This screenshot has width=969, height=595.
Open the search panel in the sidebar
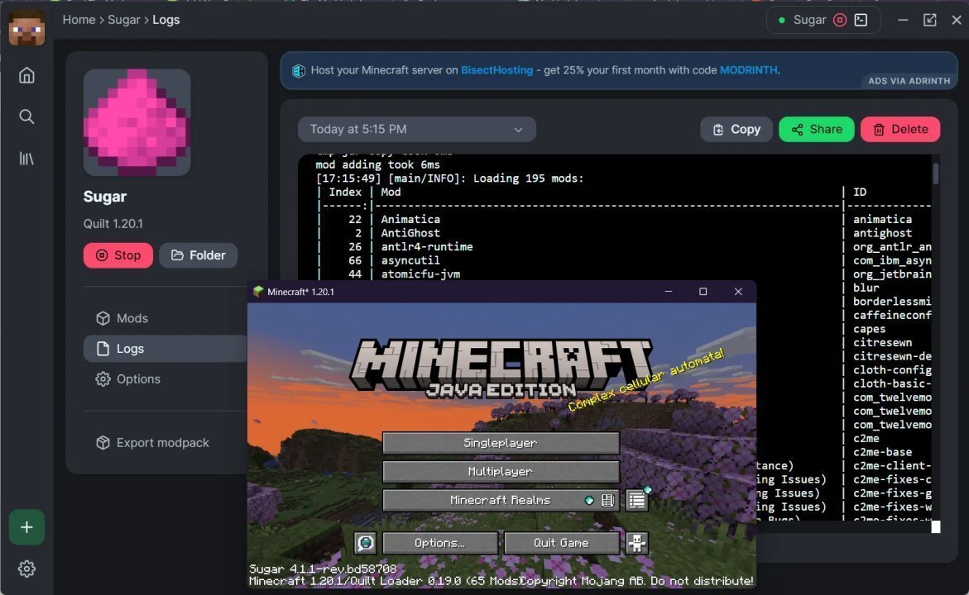26,117
